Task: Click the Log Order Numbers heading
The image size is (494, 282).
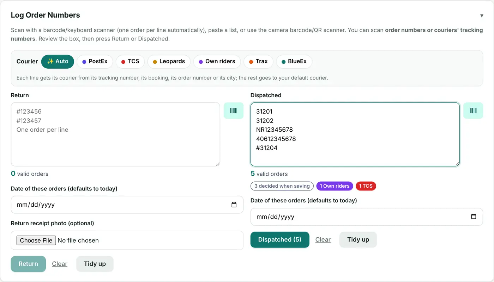Action: [46, 15]
